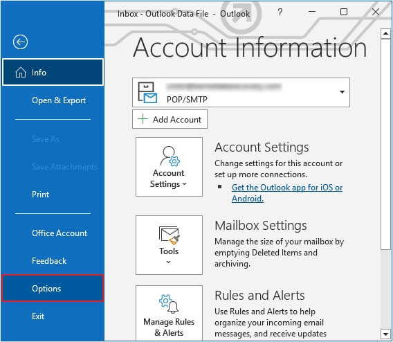This screenshot has width=393, height=342.
Task: Maximize the Outlook window
Action: [x=344, y=12]
